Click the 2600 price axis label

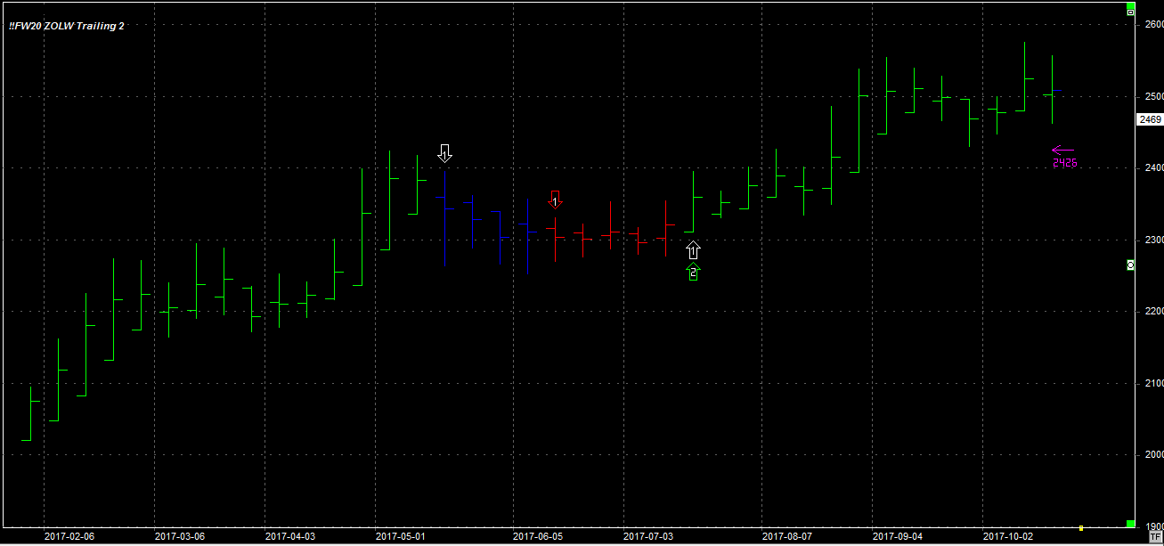tap(1153, 25)
